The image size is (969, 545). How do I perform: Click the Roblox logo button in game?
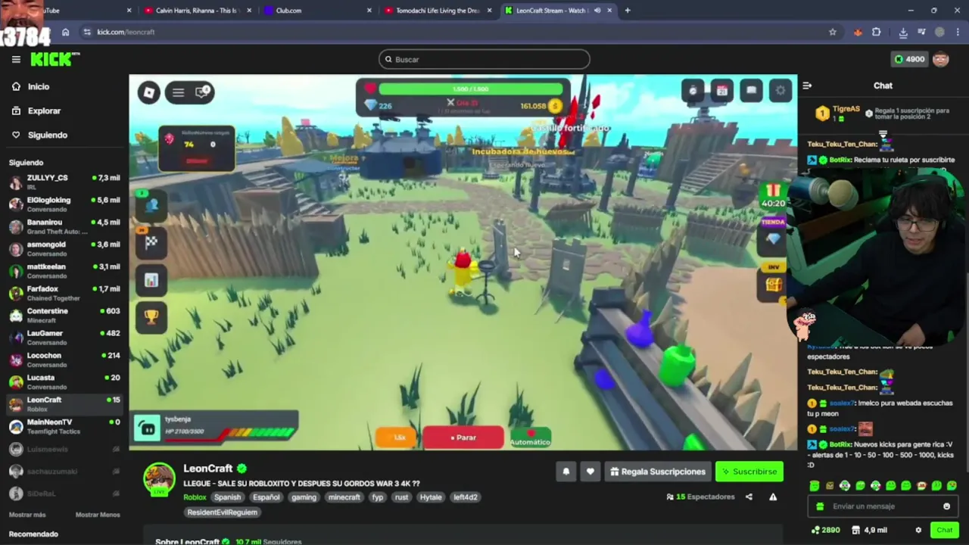pos(149,92)
